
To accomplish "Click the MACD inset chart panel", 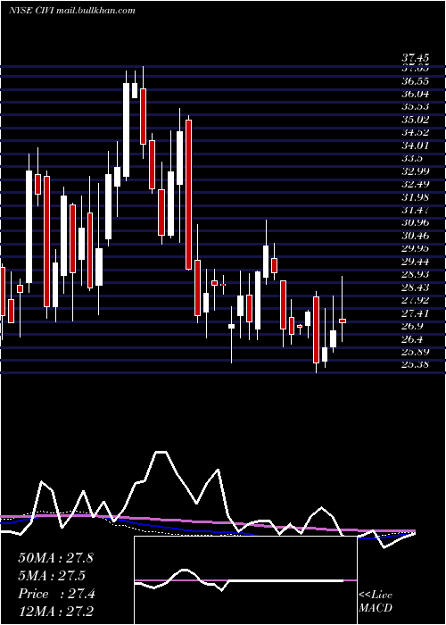I will (245, 580).
